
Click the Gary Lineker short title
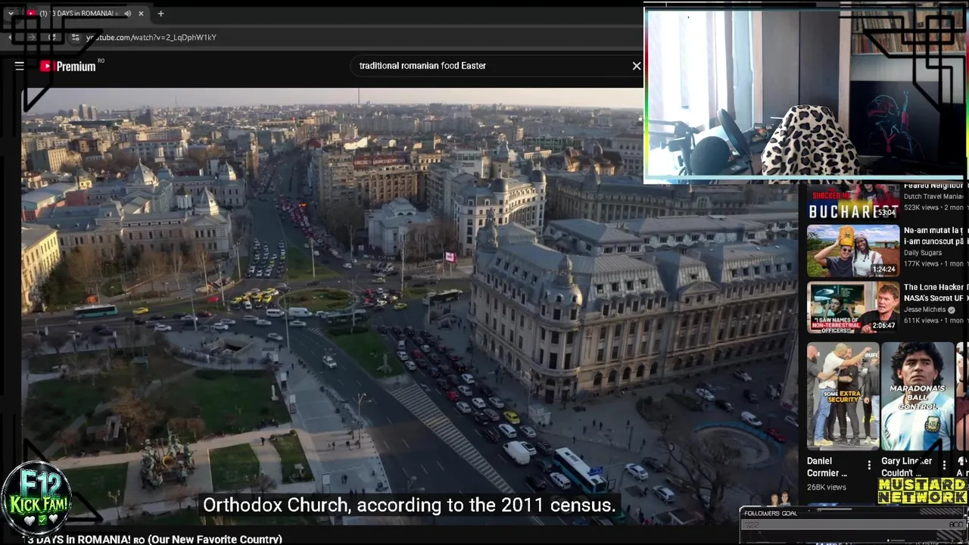(906, 467)
